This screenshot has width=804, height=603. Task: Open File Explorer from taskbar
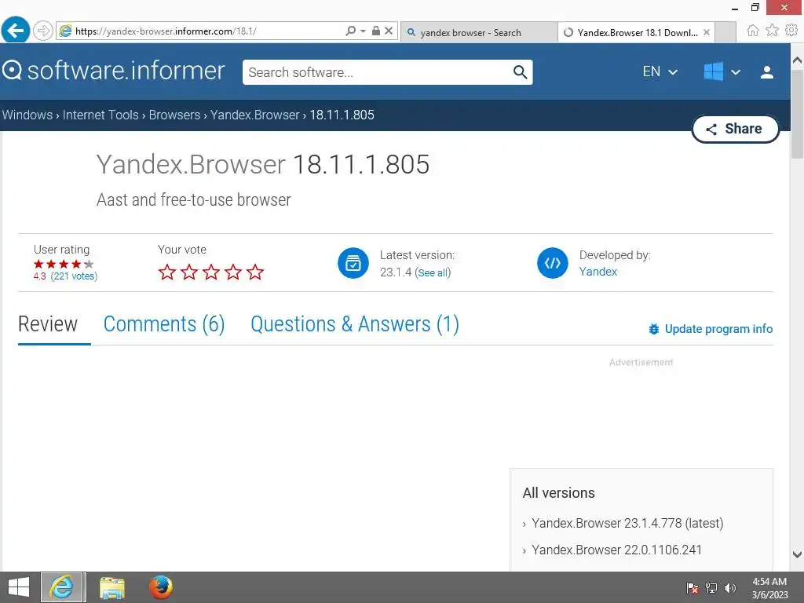[x=111, y=587]
